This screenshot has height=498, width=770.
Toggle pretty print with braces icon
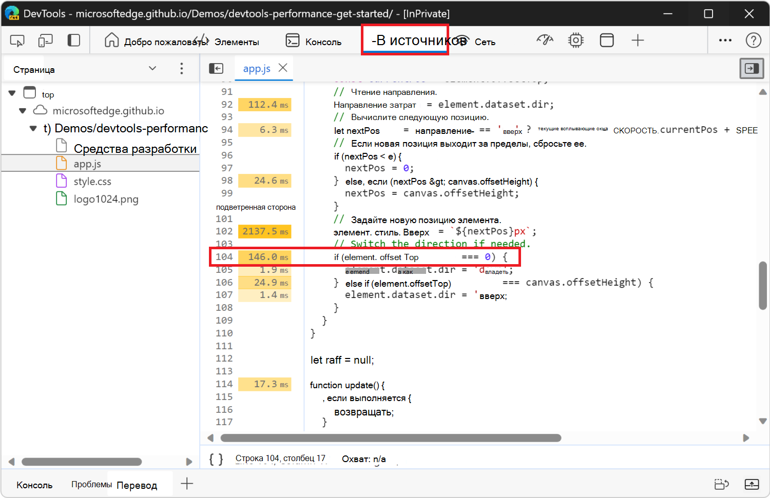[x=216, y=459]
